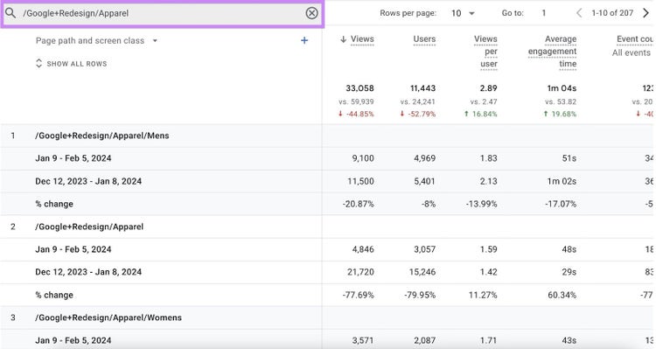Click the 1-10 of 207 pagination text
The width and height of the screenshot is (656, 349).
click(612, 13)
